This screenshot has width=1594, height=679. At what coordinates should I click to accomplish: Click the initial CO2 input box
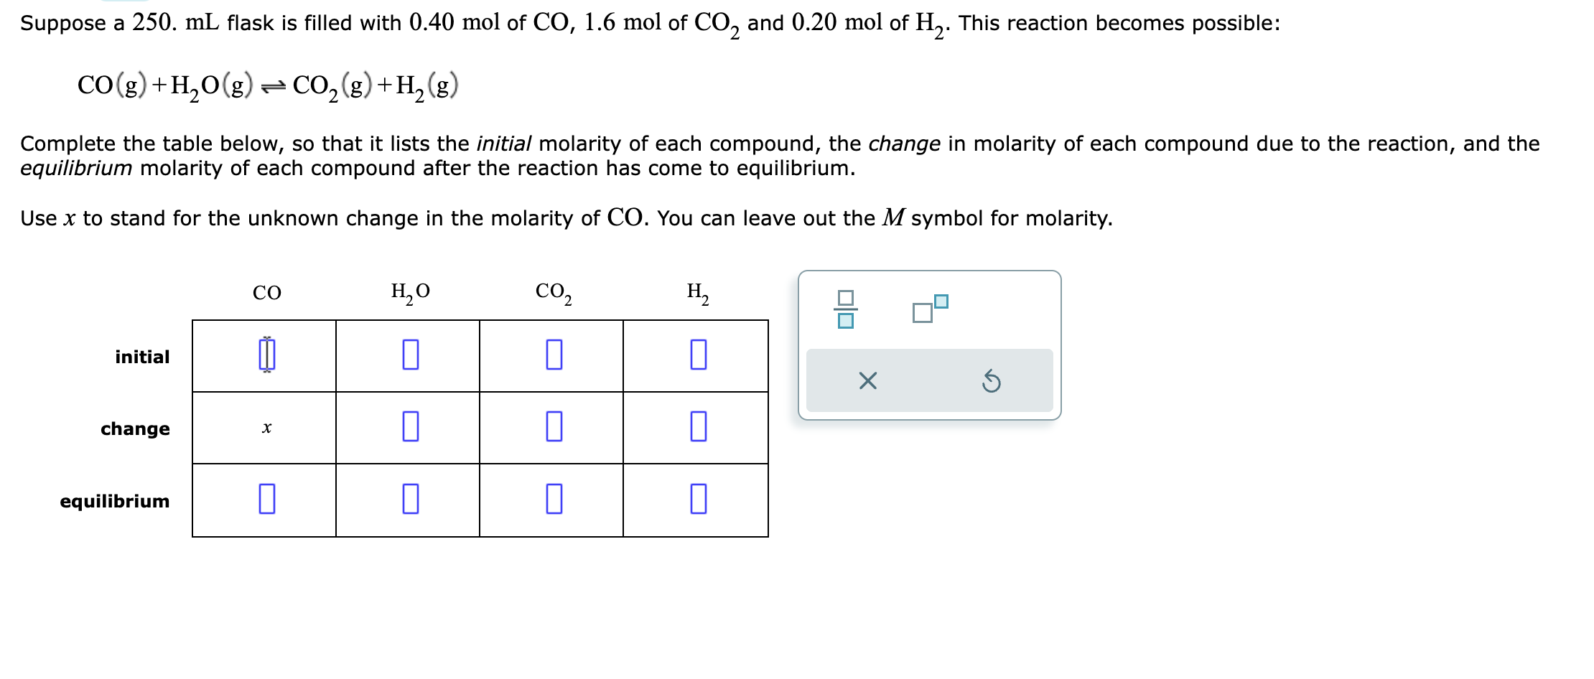tap(553, 355)
